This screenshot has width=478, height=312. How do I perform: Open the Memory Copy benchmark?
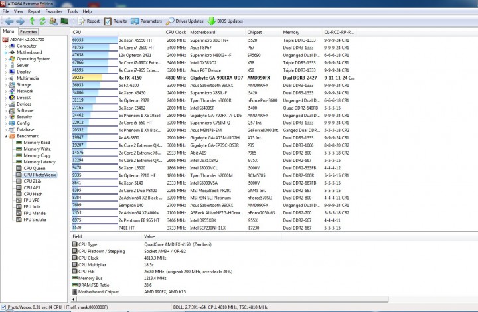tap(37, 155)
